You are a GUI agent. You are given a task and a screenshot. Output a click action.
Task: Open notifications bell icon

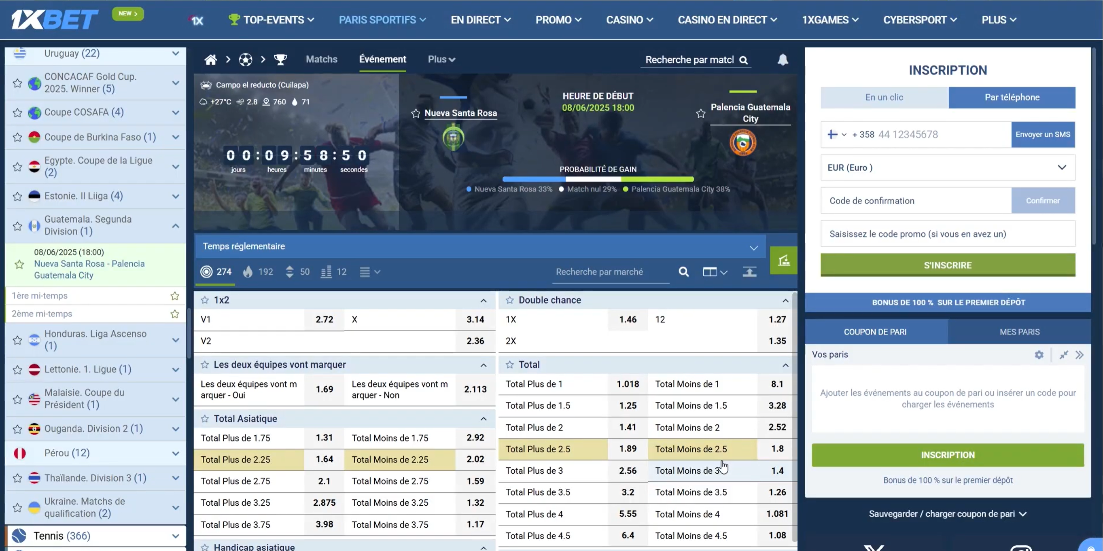coord(783,59)
